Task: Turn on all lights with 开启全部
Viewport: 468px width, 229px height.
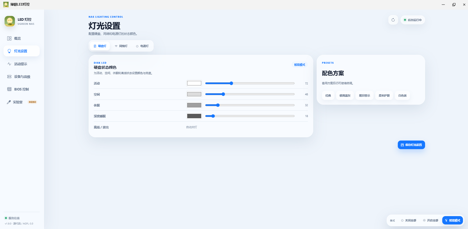Action: pyautogui.click(x=430, y=220)
